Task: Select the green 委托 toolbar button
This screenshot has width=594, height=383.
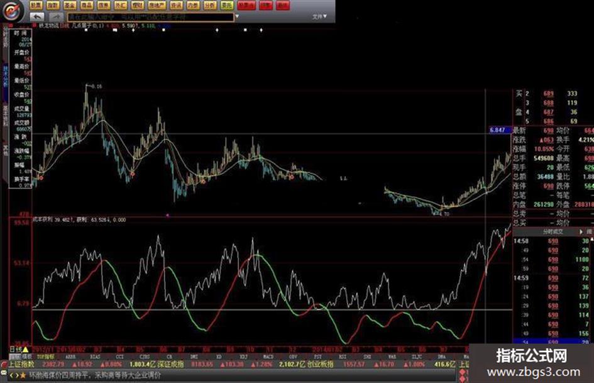Action: tap(227, 5)
